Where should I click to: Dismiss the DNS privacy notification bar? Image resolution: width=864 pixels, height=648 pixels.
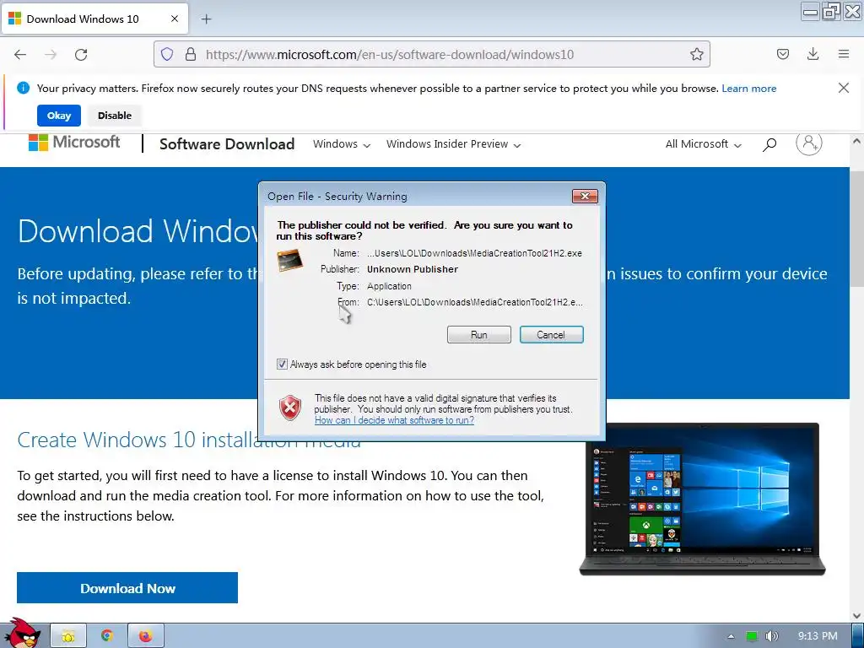(x=843, y=88)
